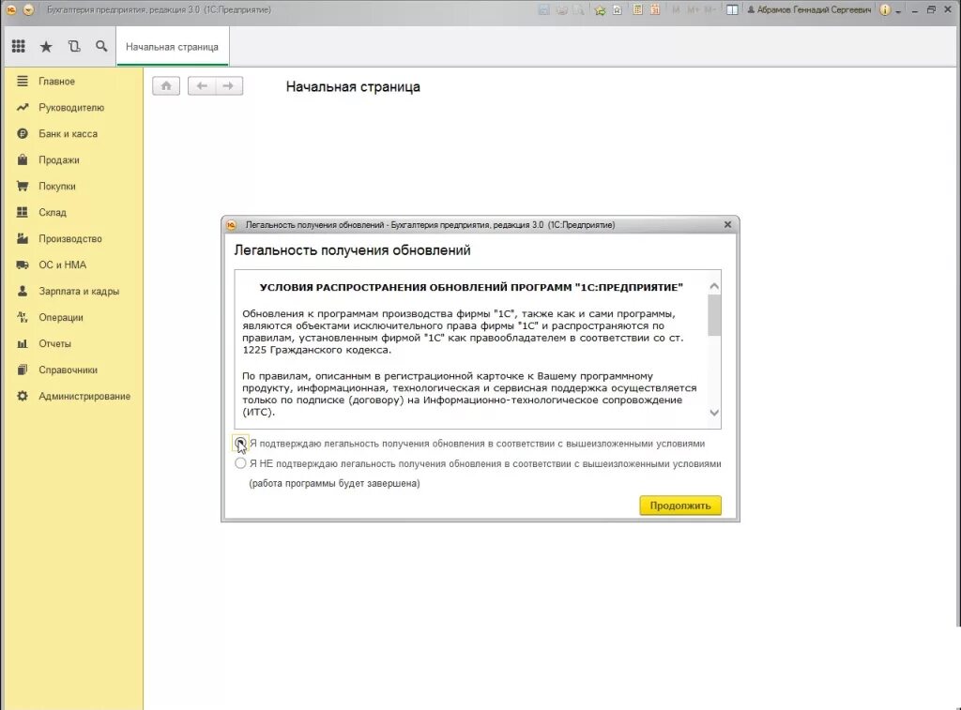Click the save disk icon in title bar
961x710 pixels.
[x=543, y=9]
